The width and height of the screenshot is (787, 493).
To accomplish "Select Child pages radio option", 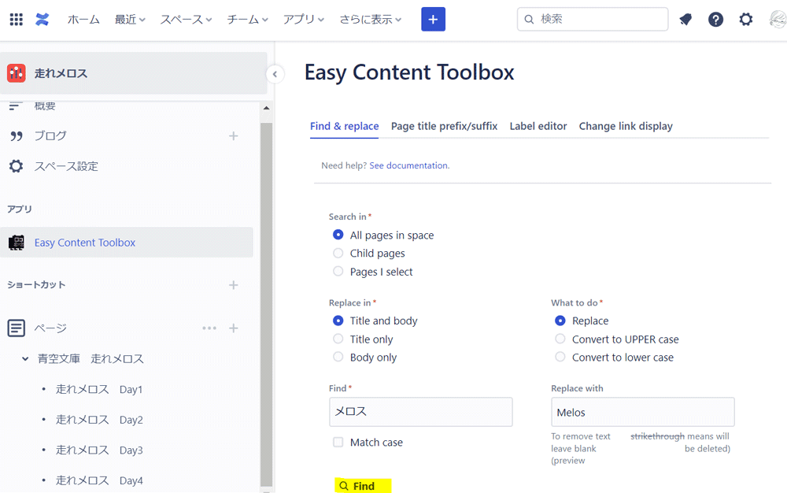I will point(338,253).
